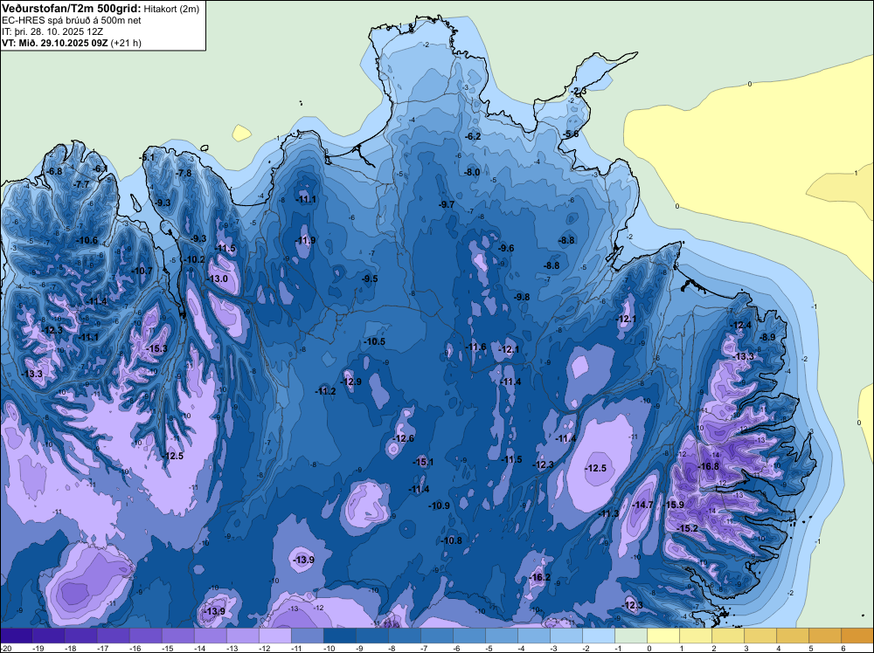Click the -7 legend scale number
874x653 pixels.
coord(426,648)
